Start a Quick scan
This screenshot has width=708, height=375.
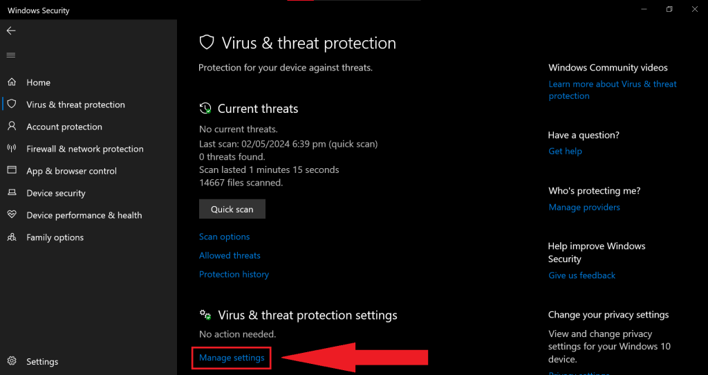[x=232, y=209]
